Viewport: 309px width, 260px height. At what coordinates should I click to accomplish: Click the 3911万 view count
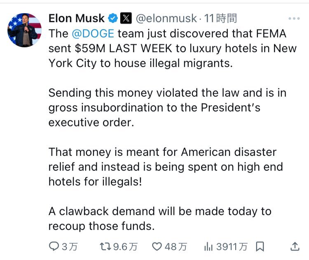point(232,246)
